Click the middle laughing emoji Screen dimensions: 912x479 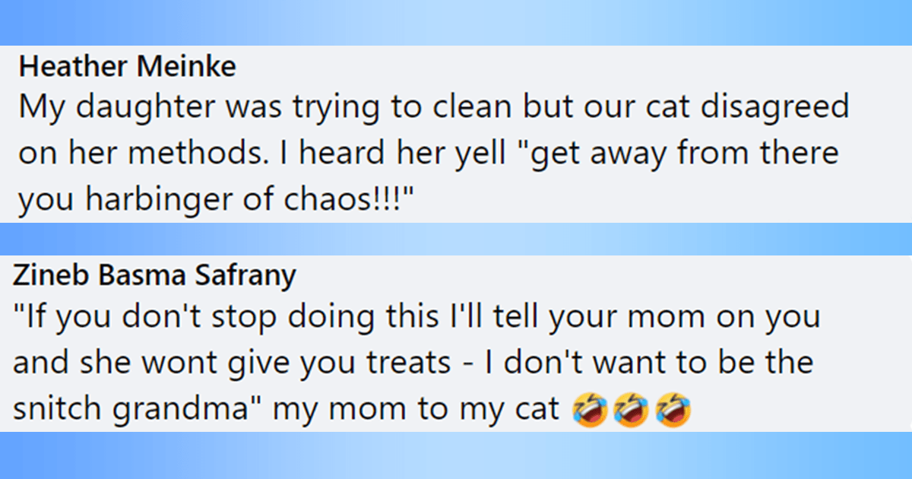629,410
